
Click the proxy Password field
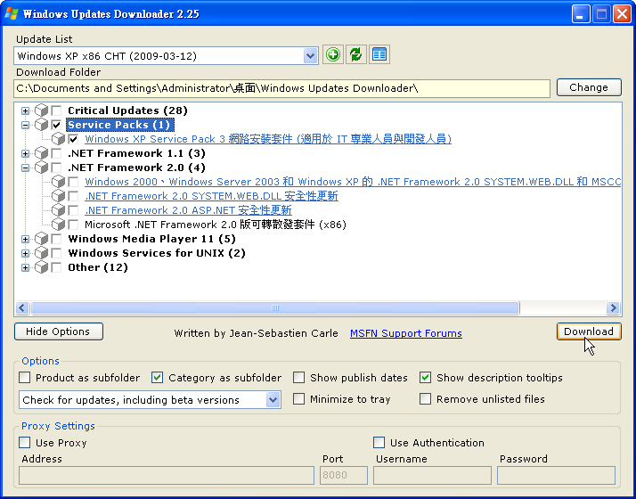click(x=556, y=475)
